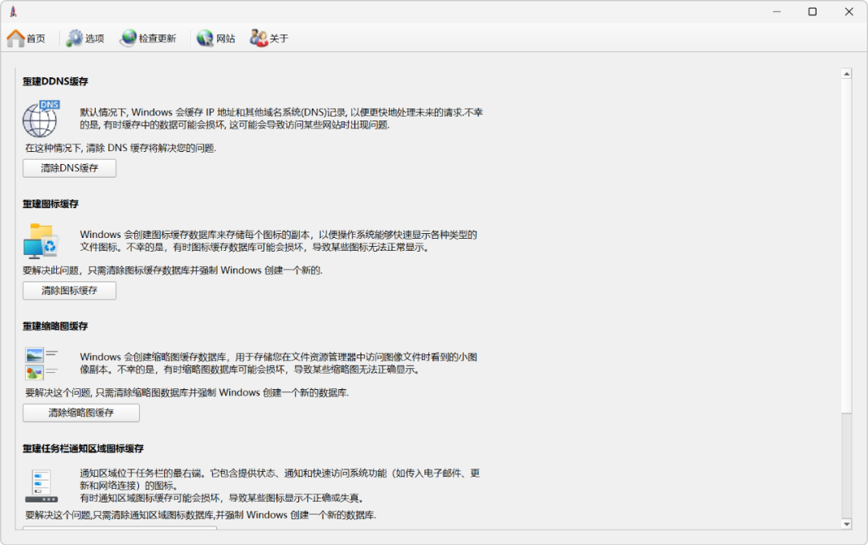Select the 重建任务栏通知区域图标缓存 heading
The width and height of the screenshot is (868, 545).
tap(83, 449)
